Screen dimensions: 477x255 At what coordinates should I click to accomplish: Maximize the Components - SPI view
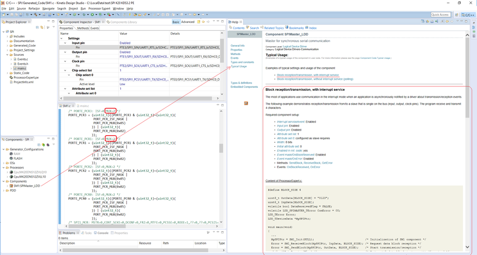click(x=53, y=139)
